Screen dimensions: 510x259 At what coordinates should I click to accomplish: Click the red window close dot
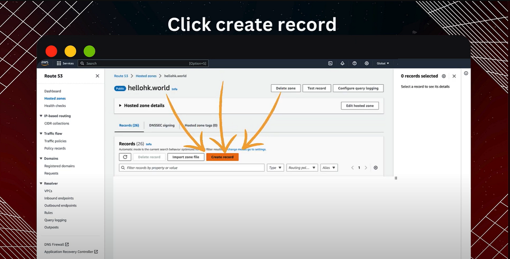pos(51,51)
